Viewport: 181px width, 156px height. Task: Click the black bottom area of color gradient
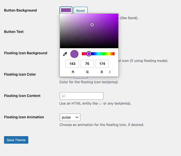(89, 46)
